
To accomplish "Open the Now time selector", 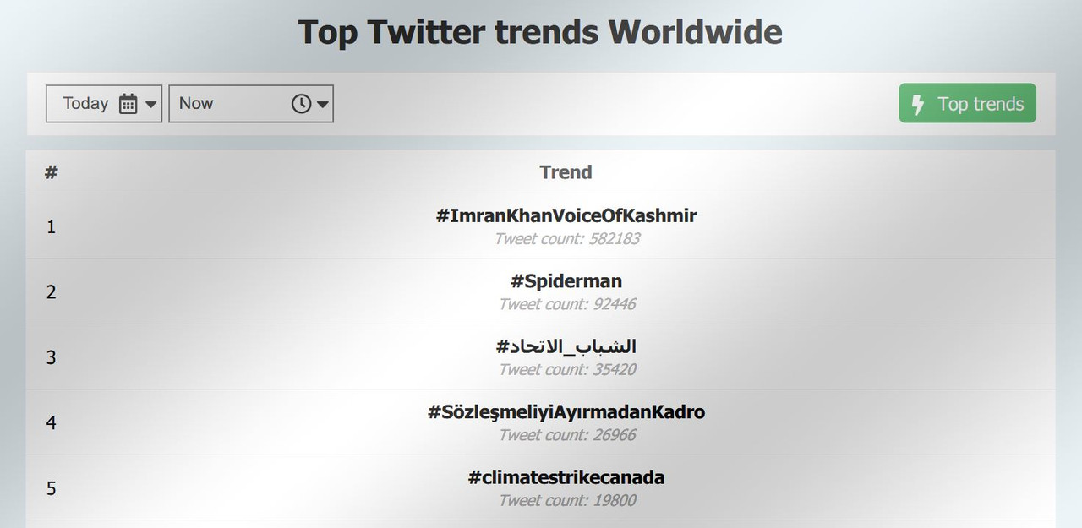I will tap(251, 104).
